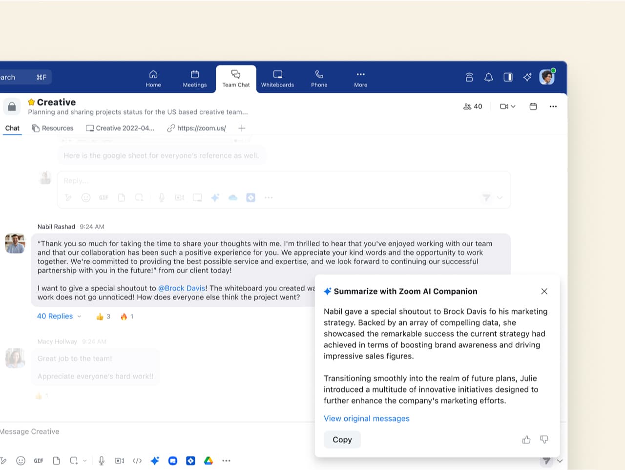Click the AI Companion sparkle icon in top bar
Screen dimensions: 625x470
click(x=527, y=77)
